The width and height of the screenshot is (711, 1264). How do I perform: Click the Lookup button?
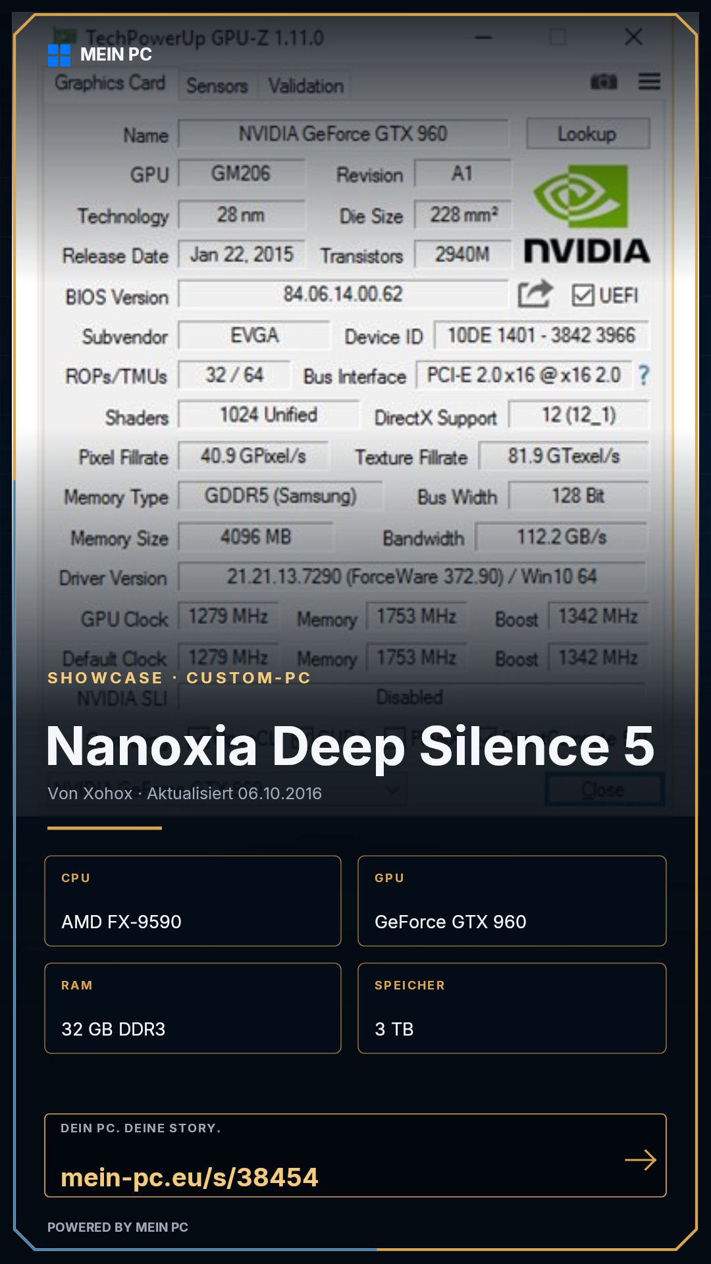[x=588, y=134]
